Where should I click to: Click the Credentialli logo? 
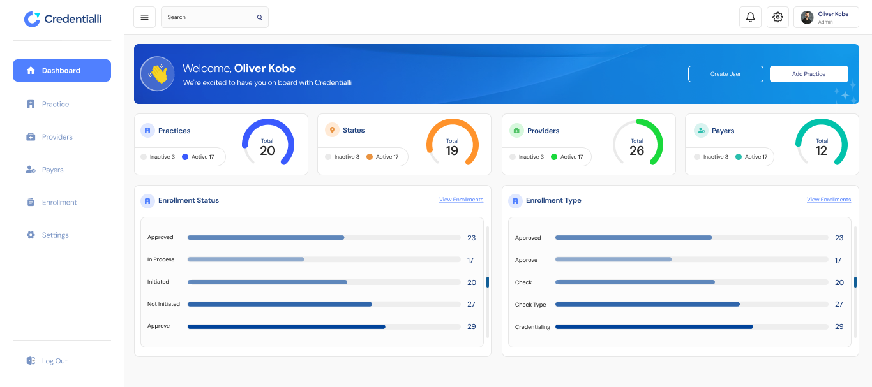(62, 19)
